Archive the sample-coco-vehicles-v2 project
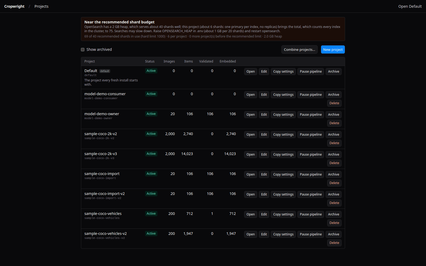 (334, 234)
